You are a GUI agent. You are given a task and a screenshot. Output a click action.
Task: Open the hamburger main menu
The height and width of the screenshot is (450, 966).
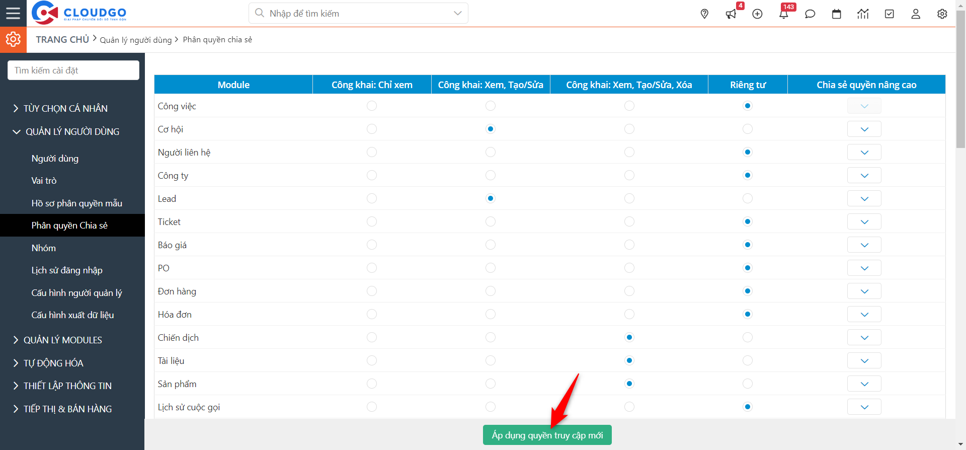click(x=13, y=13)
